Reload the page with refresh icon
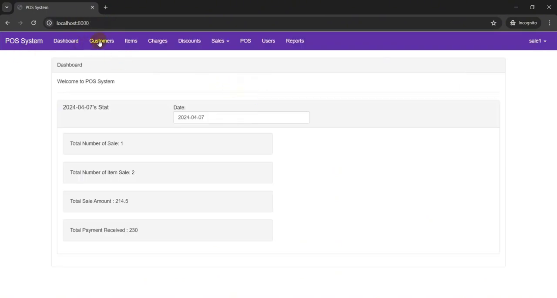 [x=34, y=23]
